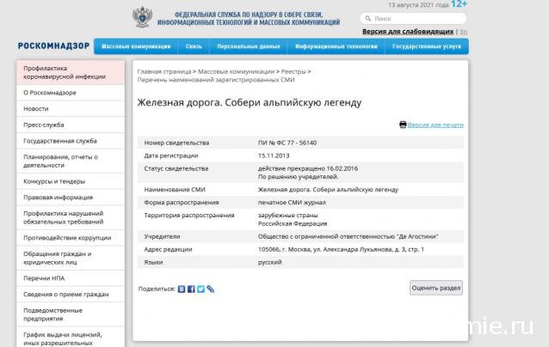This screenshot has width=549, height=347.
Task: Click status действие прекращено 16.02.2016
Action: click(308, 168)
